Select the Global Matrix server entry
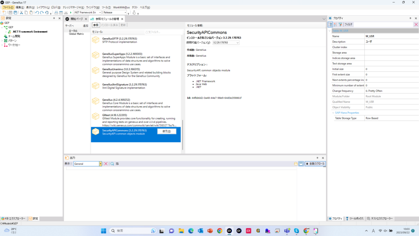Image resolution: width=419 pixels, height=236 pixels. (77, 34)
